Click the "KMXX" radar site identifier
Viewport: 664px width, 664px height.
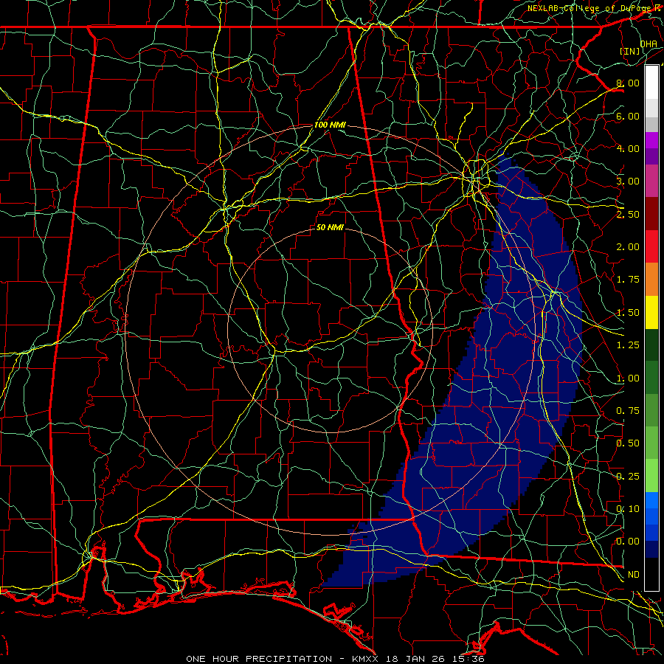pos(365,659)
